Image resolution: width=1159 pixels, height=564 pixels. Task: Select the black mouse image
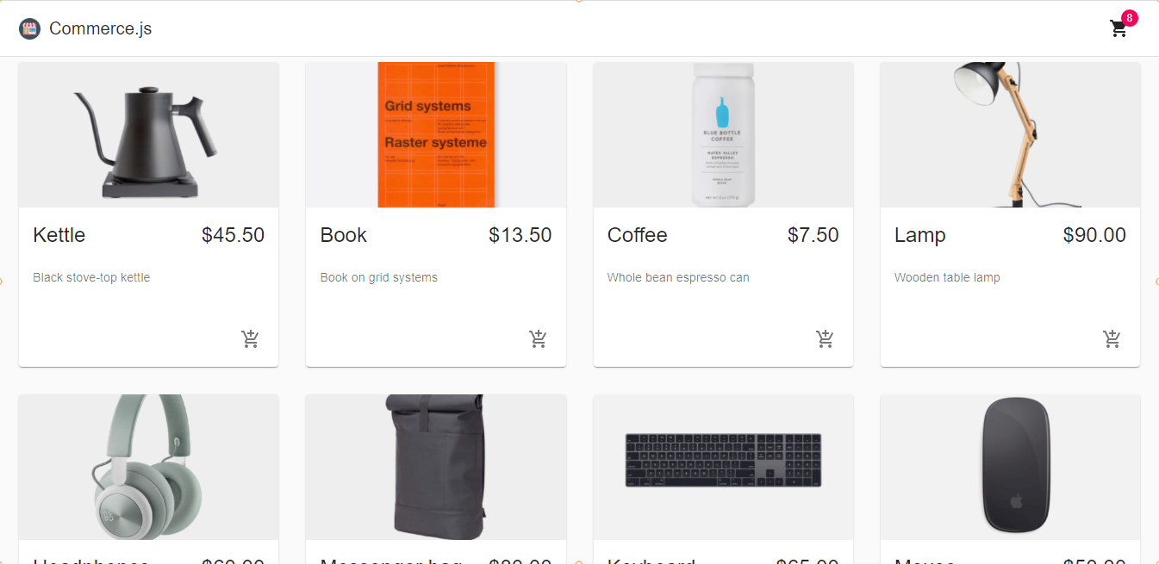[1010, 468]
